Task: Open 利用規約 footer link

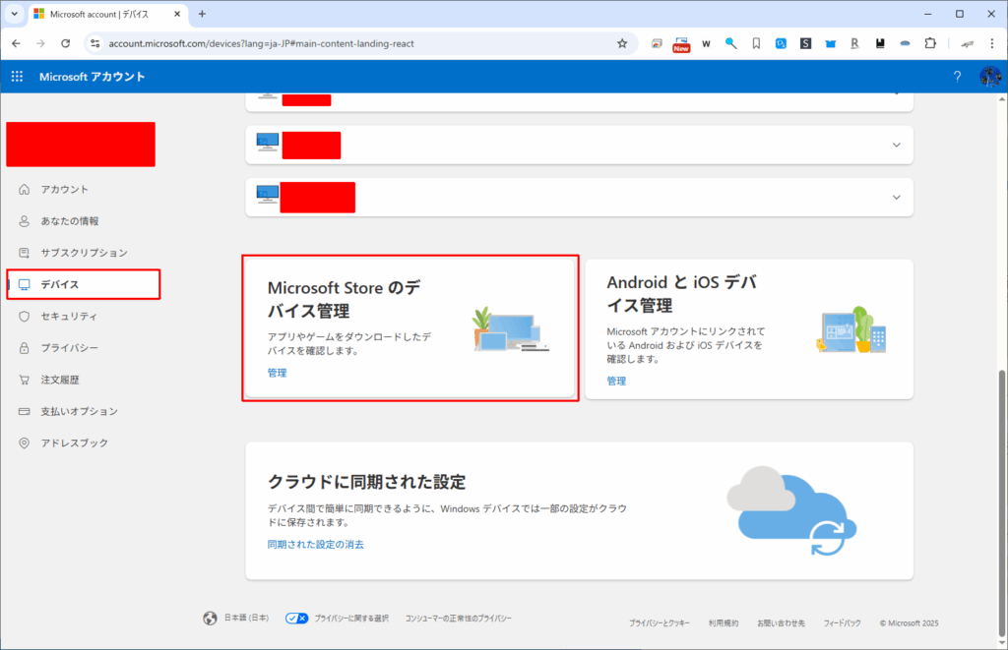Action: pyautogui.click(x=724, y=623)
